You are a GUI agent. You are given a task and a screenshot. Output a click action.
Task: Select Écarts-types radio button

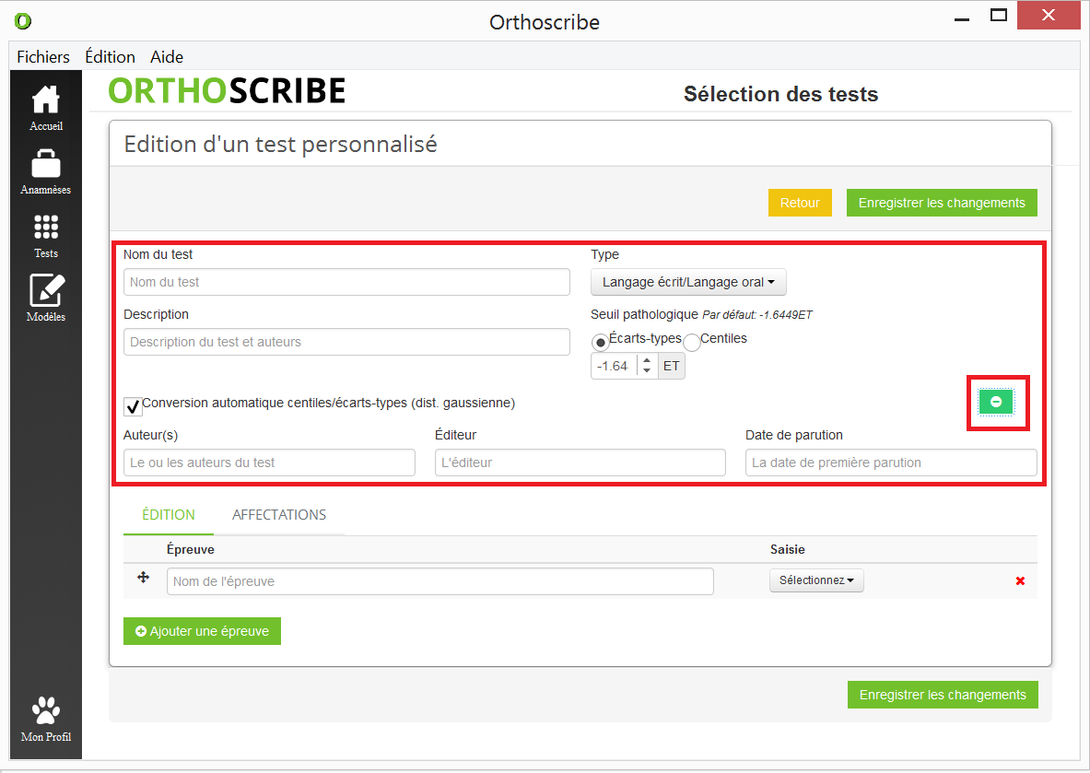600,343
